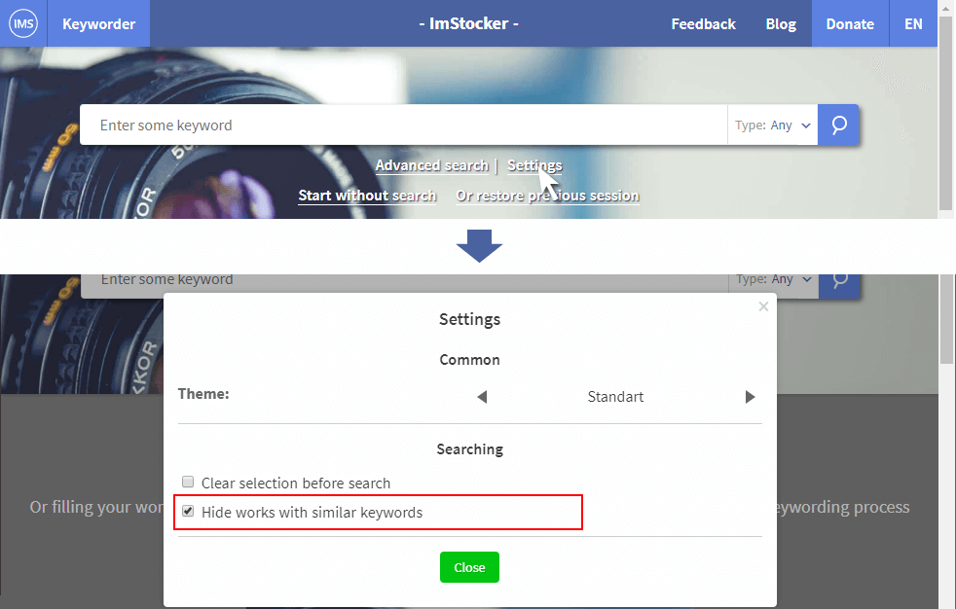This screenshot has width=956, height=609.
Task: Open the Type: Any dropdown in top search bar
Action: tap(772, 125)
